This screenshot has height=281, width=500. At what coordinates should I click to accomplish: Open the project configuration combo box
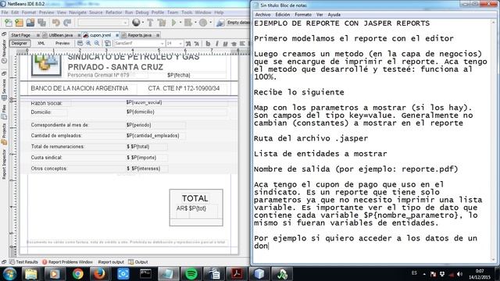click(x=102, y=23)
